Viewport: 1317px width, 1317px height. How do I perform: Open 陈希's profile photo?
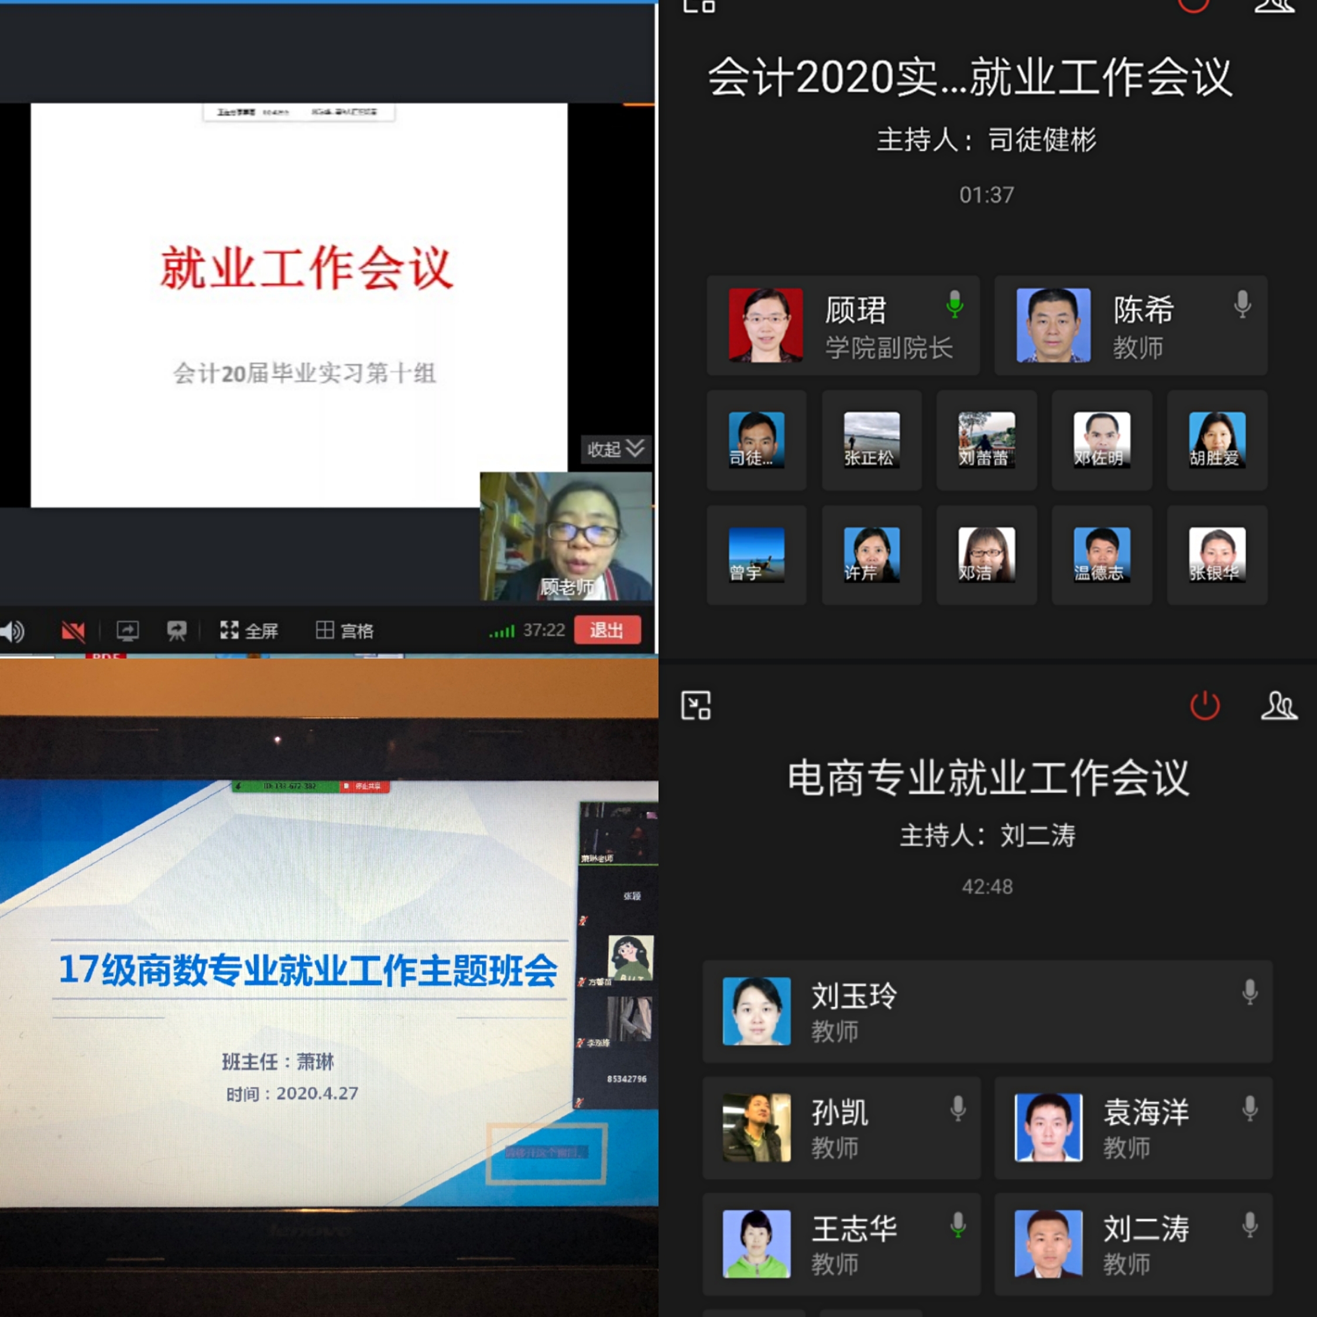(1053, 325)
